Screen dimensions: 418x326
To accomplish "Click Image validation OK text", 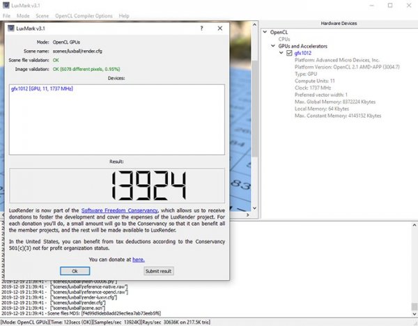I will pyautogui.click(x=86, y=69).
